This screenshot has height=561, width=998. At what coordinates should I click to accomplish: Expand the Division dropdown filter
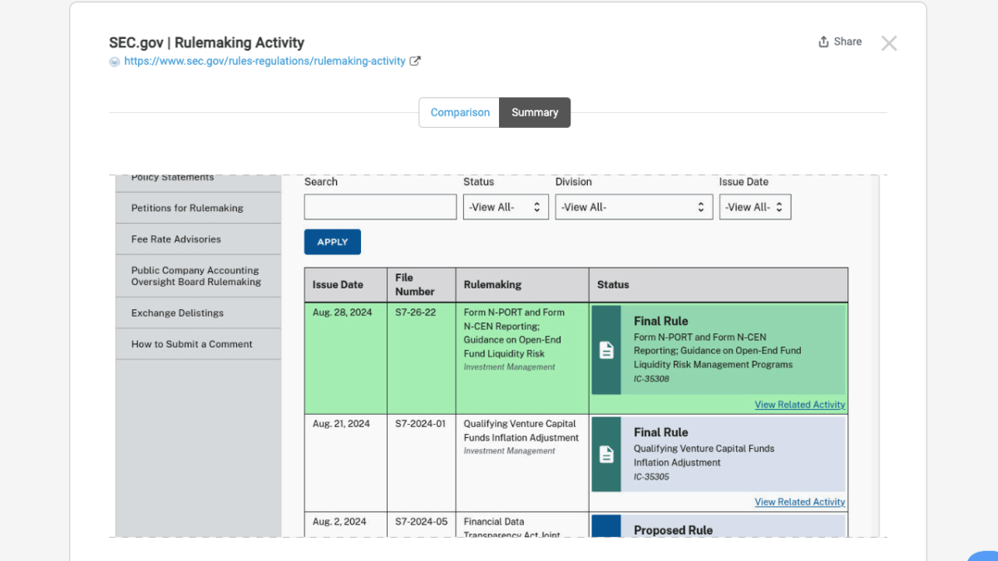click(x=633, y=207)
